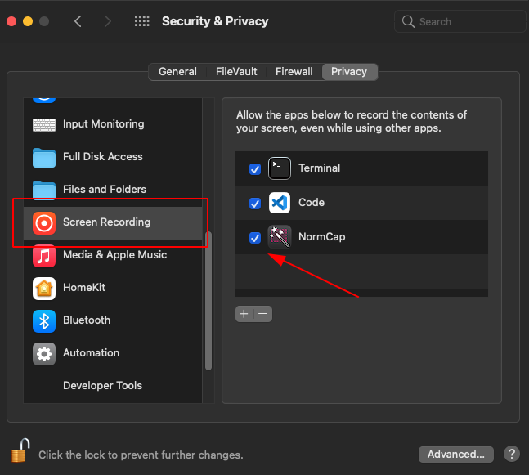This screenshot has height=475, width=529.
Task: Remove selected app with minus button
Action: click(262, 314)
